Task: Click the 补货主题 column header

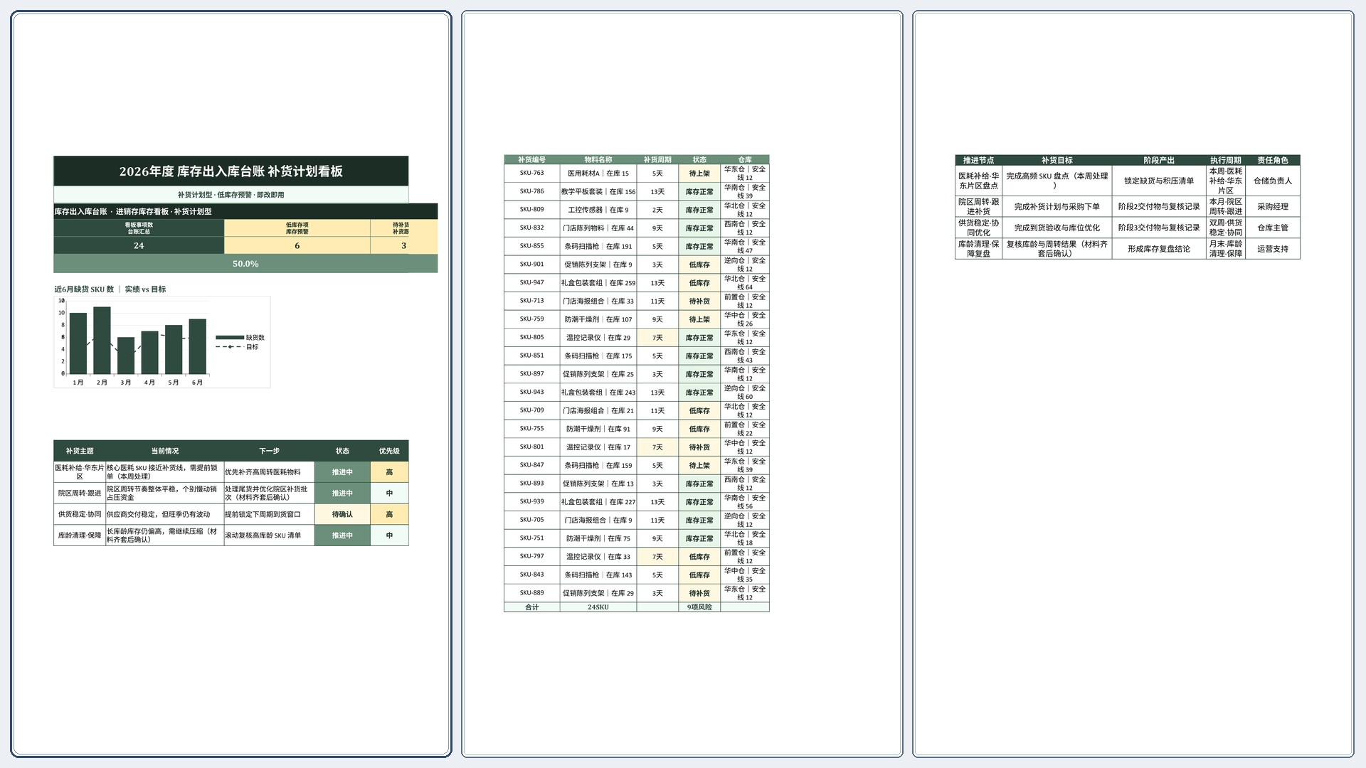Action: click(x=80, y=451)
